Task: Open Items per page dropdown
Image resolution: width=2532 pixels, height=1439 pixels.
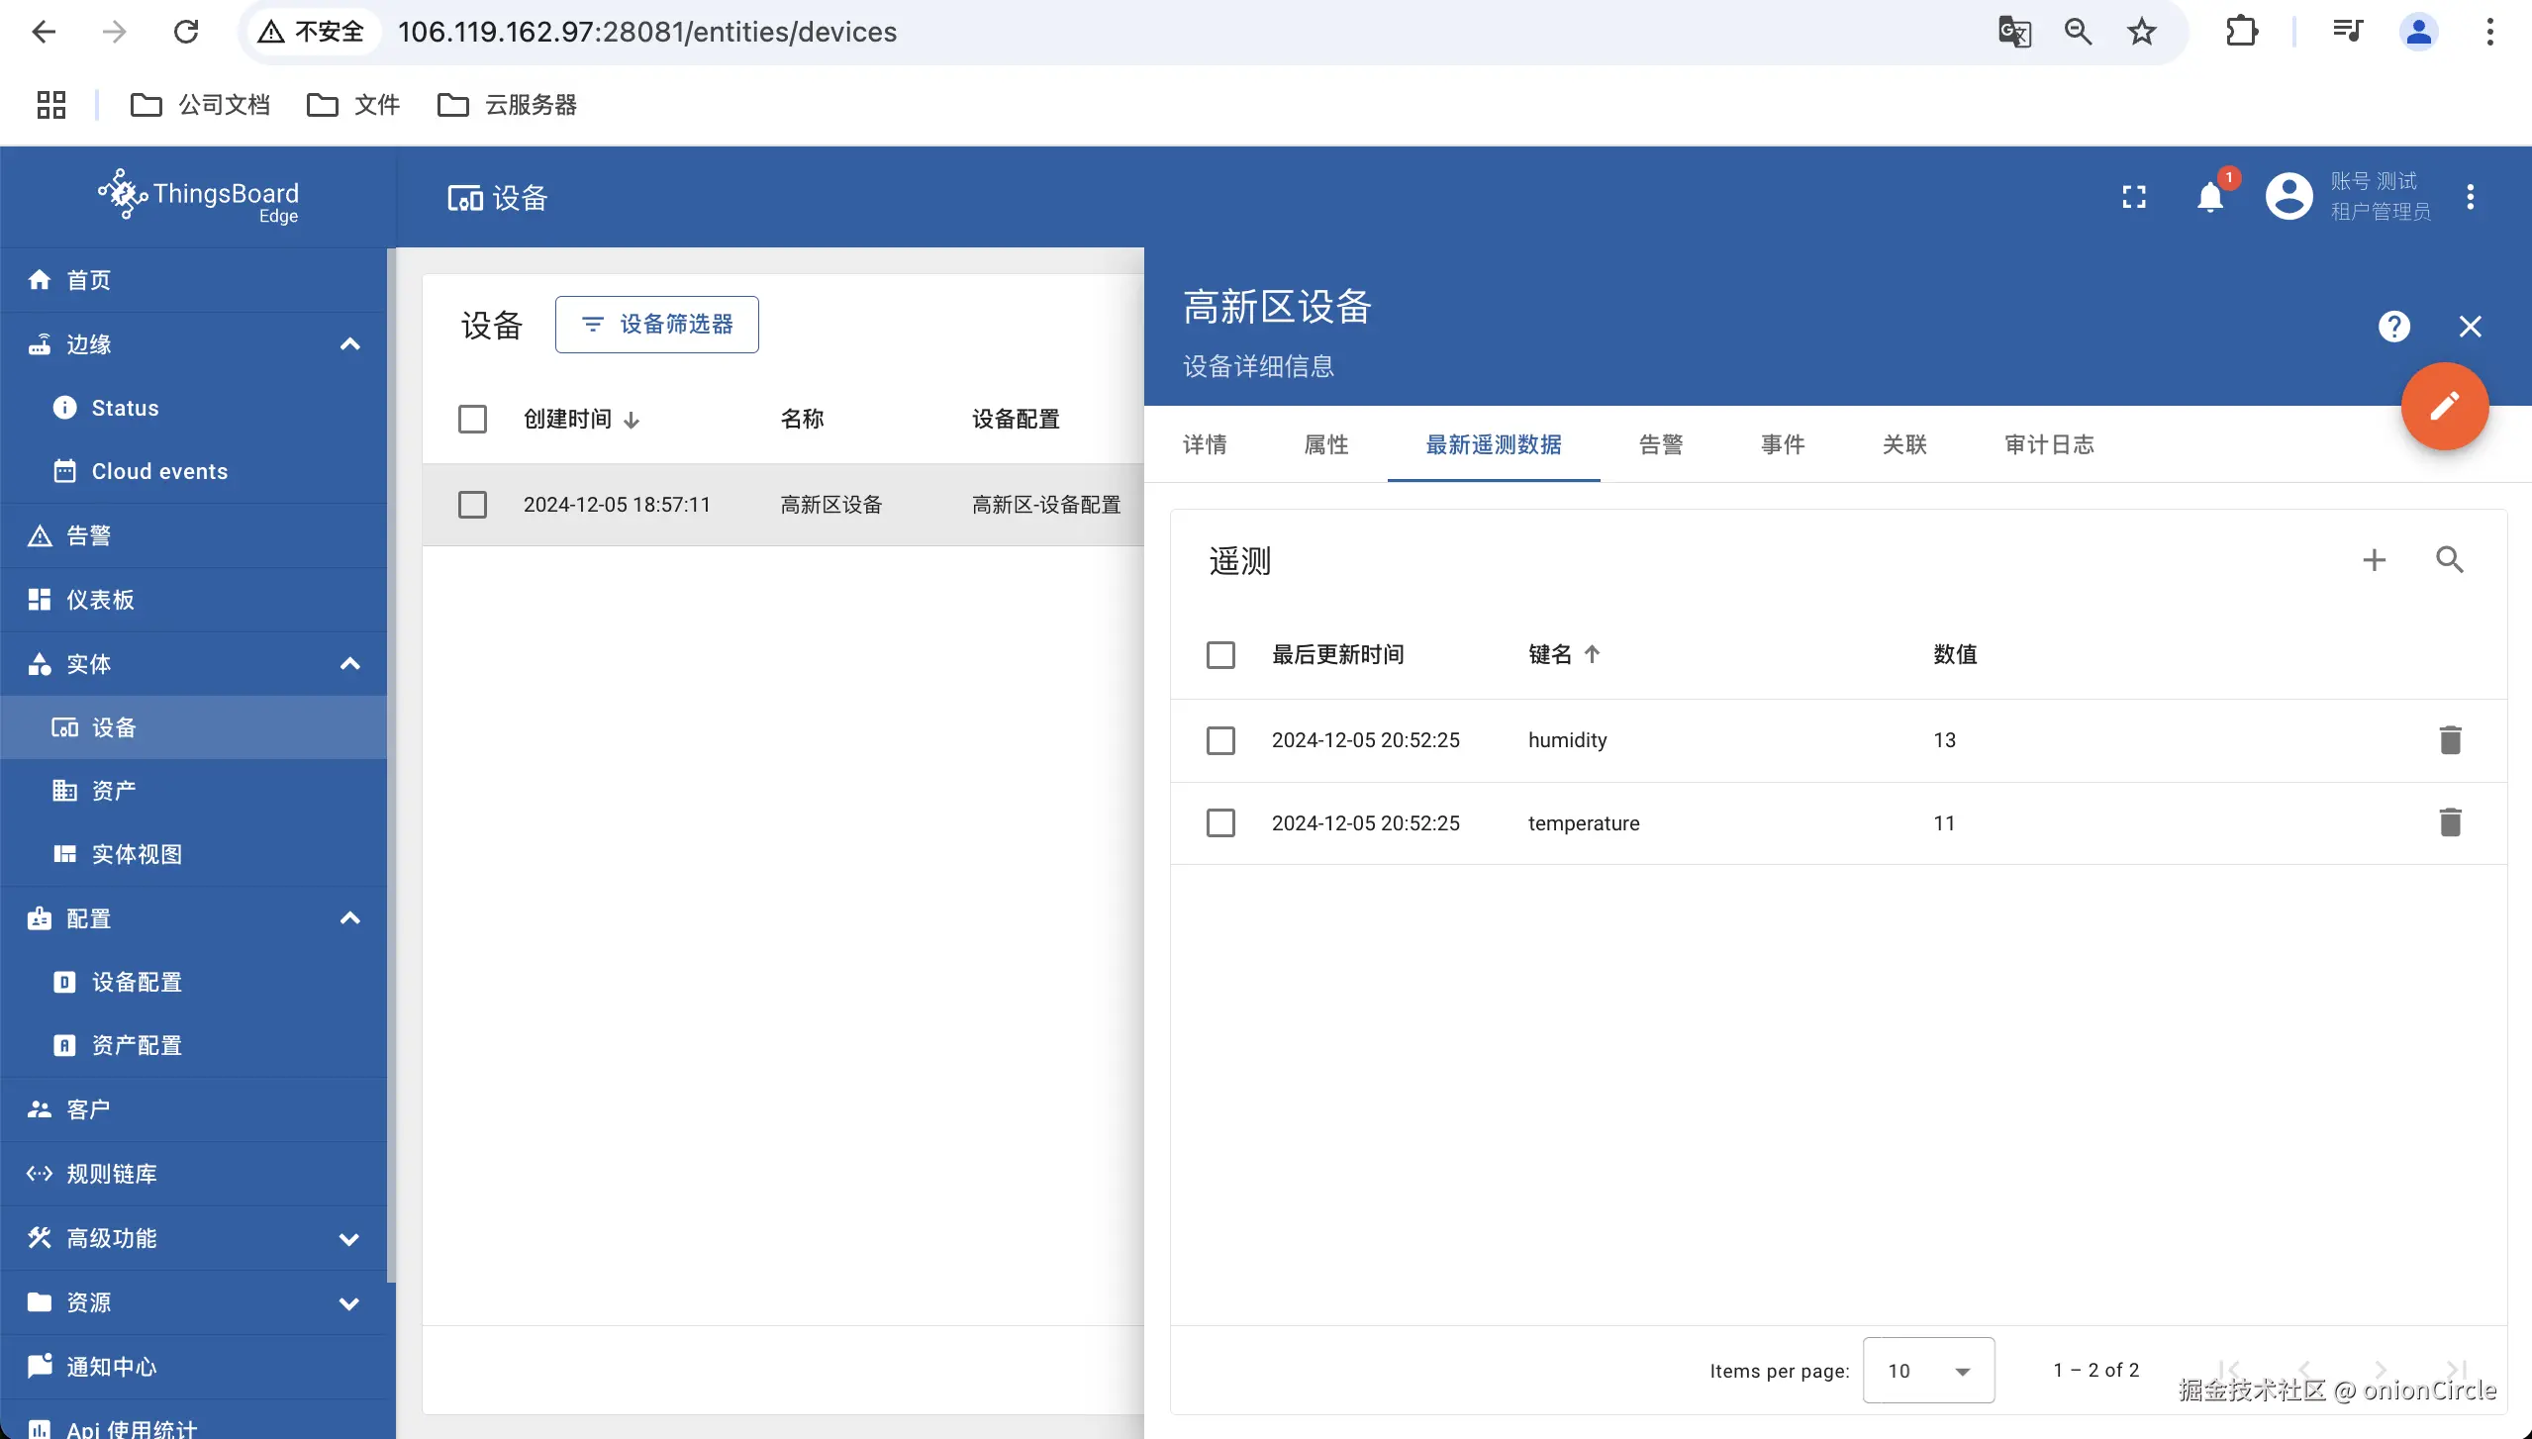Action: [x=1927, y=1371]
